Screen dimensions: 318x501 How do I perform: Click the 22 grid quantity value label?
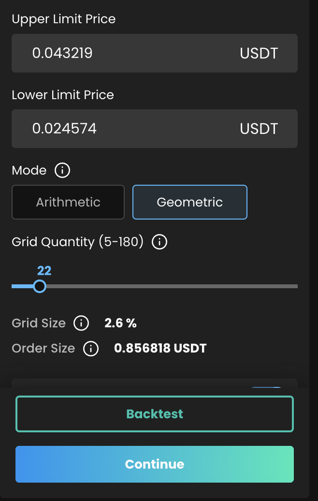pos(44,270)
